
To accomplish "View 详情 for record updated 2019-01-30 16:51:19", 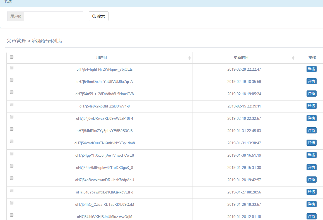I will [311, 155].
